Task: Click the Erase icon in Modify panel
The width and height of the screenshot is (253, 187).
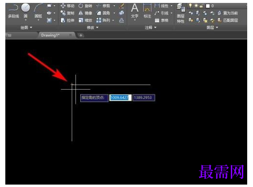Action: click(121, 6)
